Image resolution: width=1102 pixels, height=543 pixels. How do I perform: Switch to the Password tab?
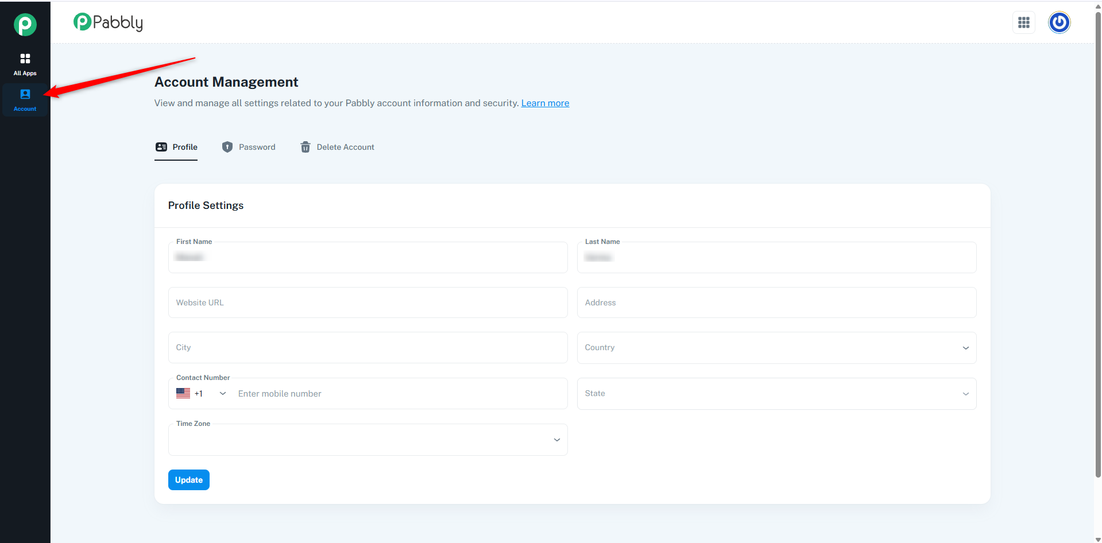click(249, 148)
